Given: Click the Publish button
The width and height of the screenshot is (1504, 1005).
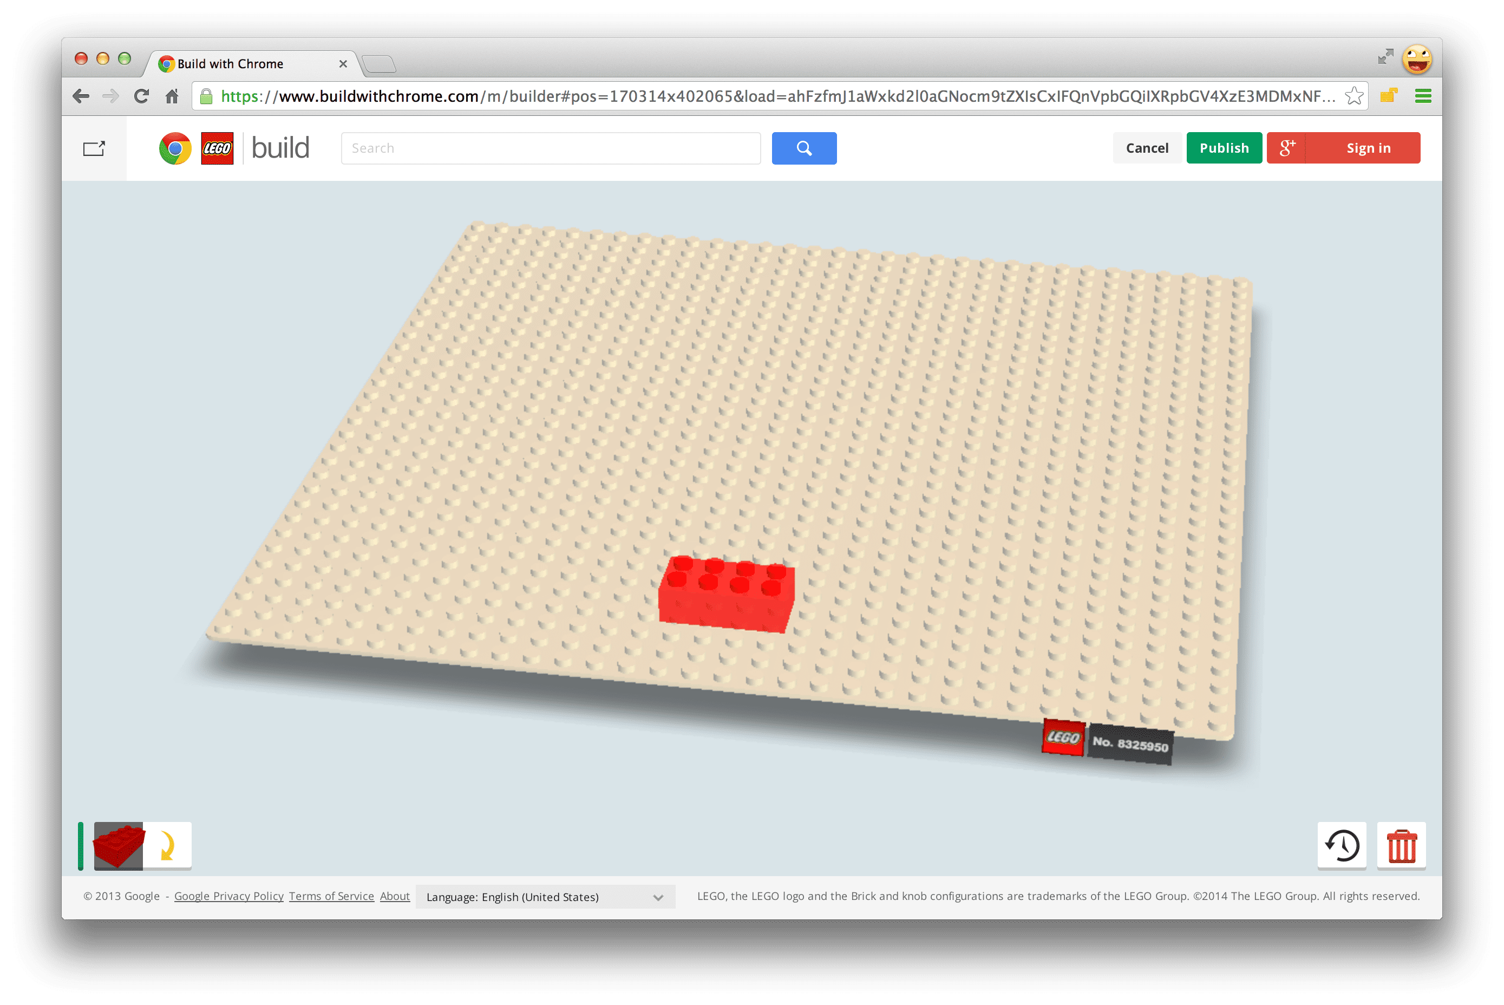Looking at the screenshot, I should tap(1224, 147).
